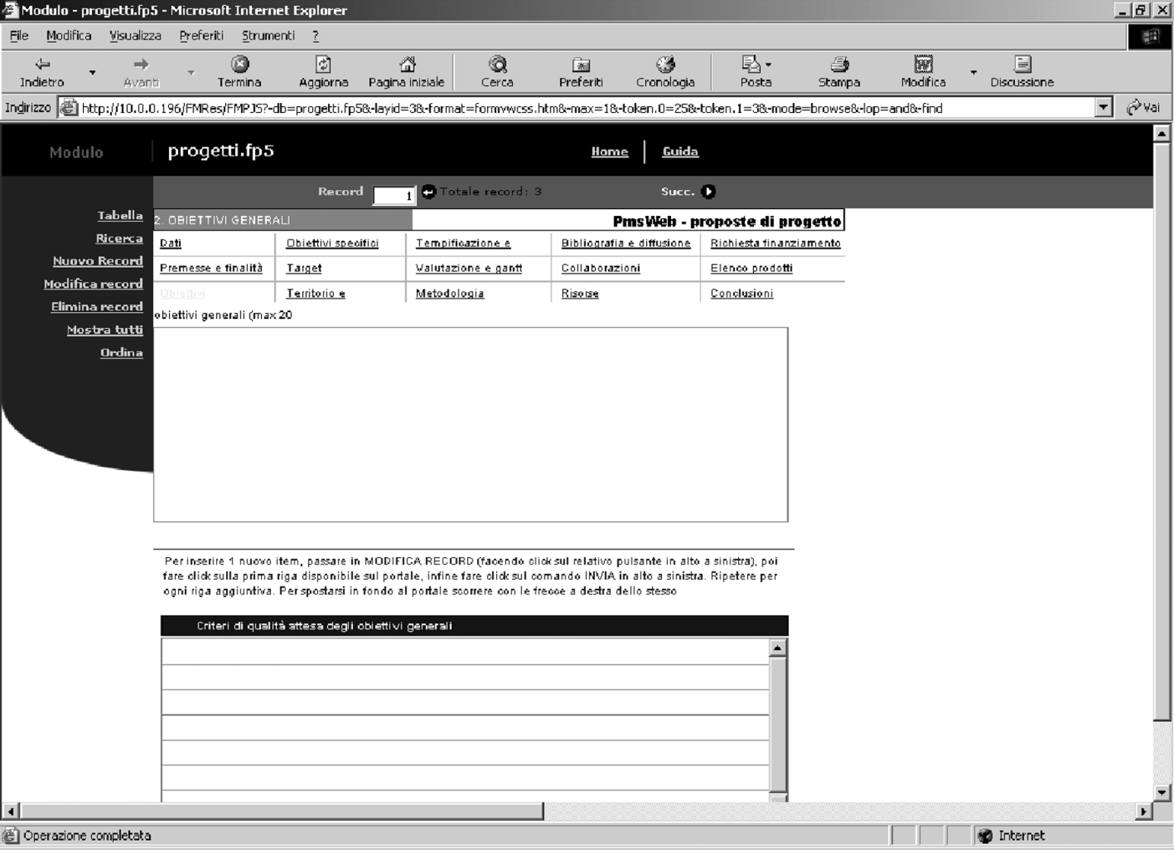Screen dimensions: 1174x850
Task: Click the Criteri portal scroll up arrow
Action: (x=777, y=648)
